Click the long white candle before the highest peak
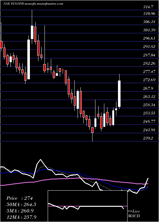The width and height of the screenshot is (159, 222). pyautogui.click(x=29, y=60)
